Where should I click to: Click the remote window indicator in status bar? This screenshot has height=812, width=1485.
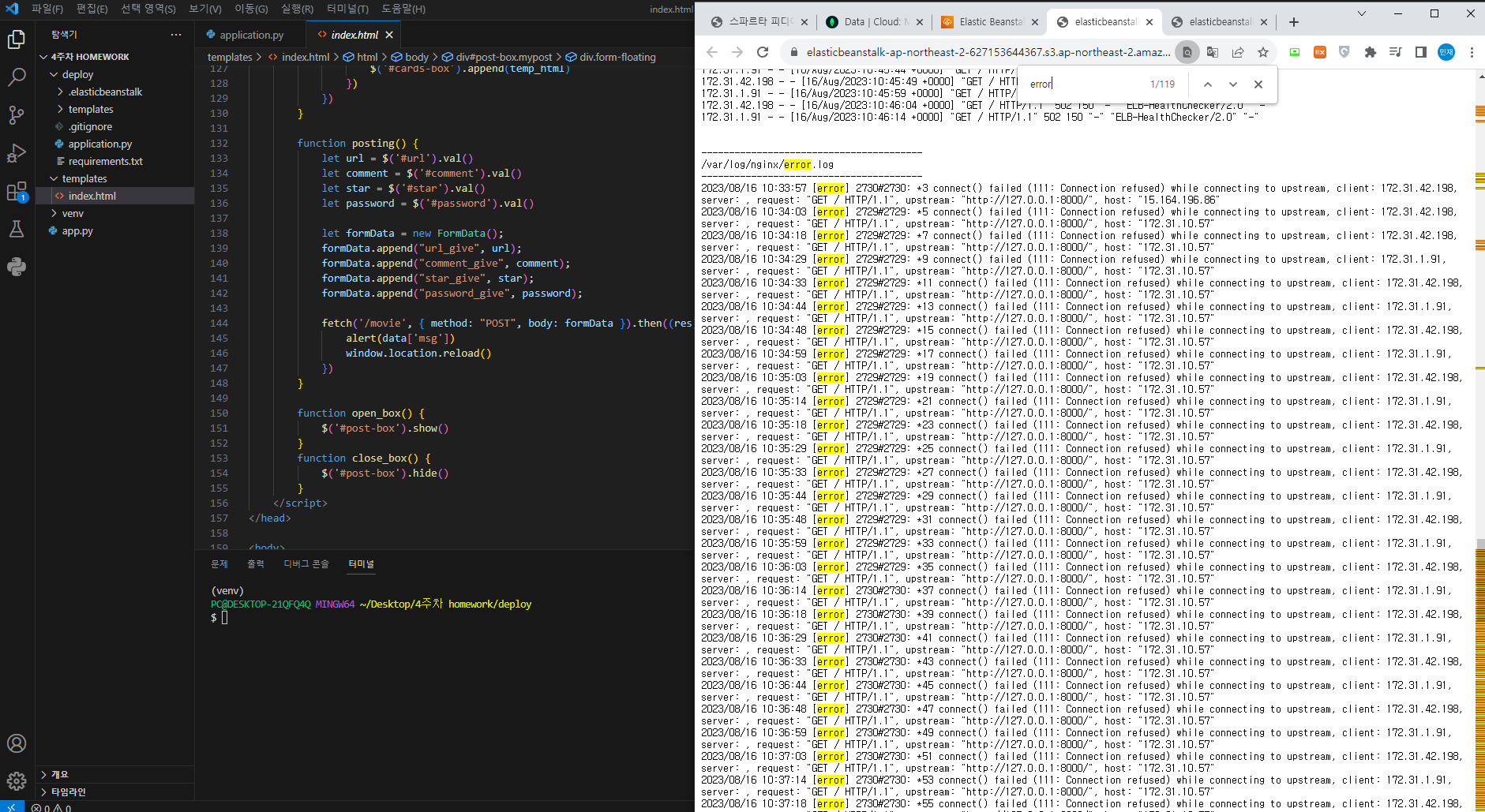pos(12,807)
